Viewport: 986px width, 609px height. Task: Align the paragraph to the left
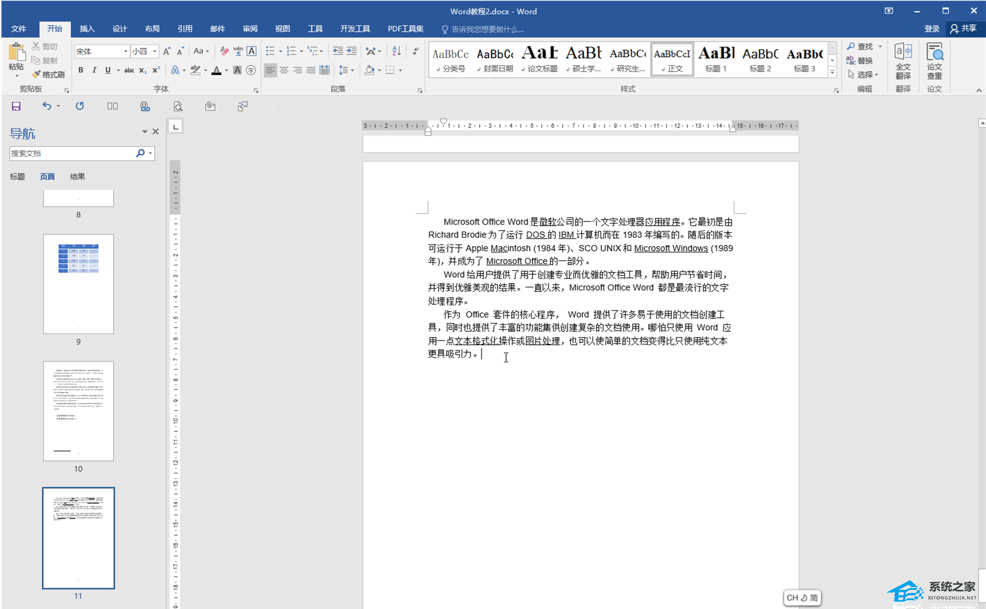click(x=270, y=71)
